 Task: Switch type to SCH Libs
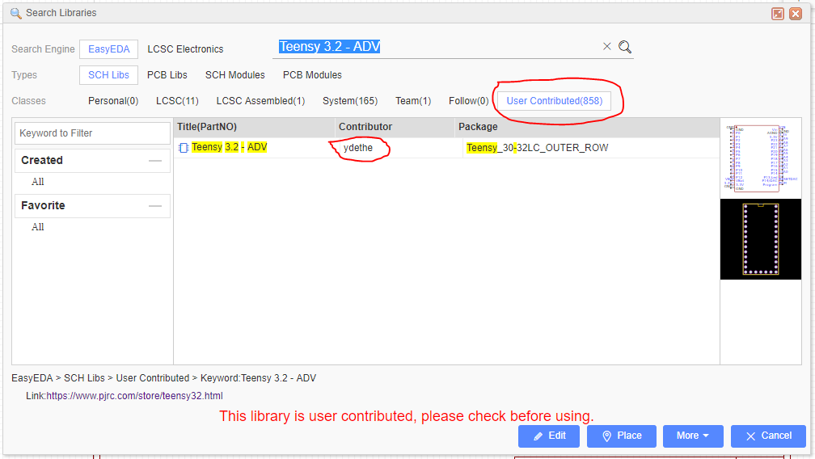[108, 75]
